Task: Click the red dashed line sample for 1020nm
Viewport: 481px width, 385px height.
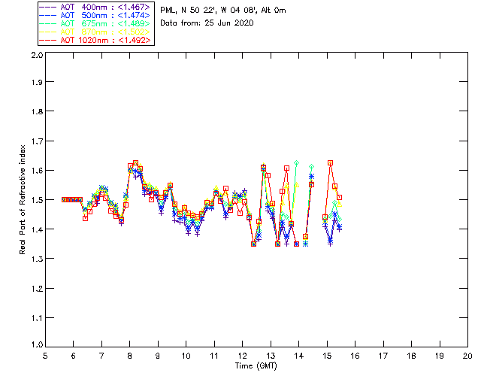Action: (x=48, y=40)
